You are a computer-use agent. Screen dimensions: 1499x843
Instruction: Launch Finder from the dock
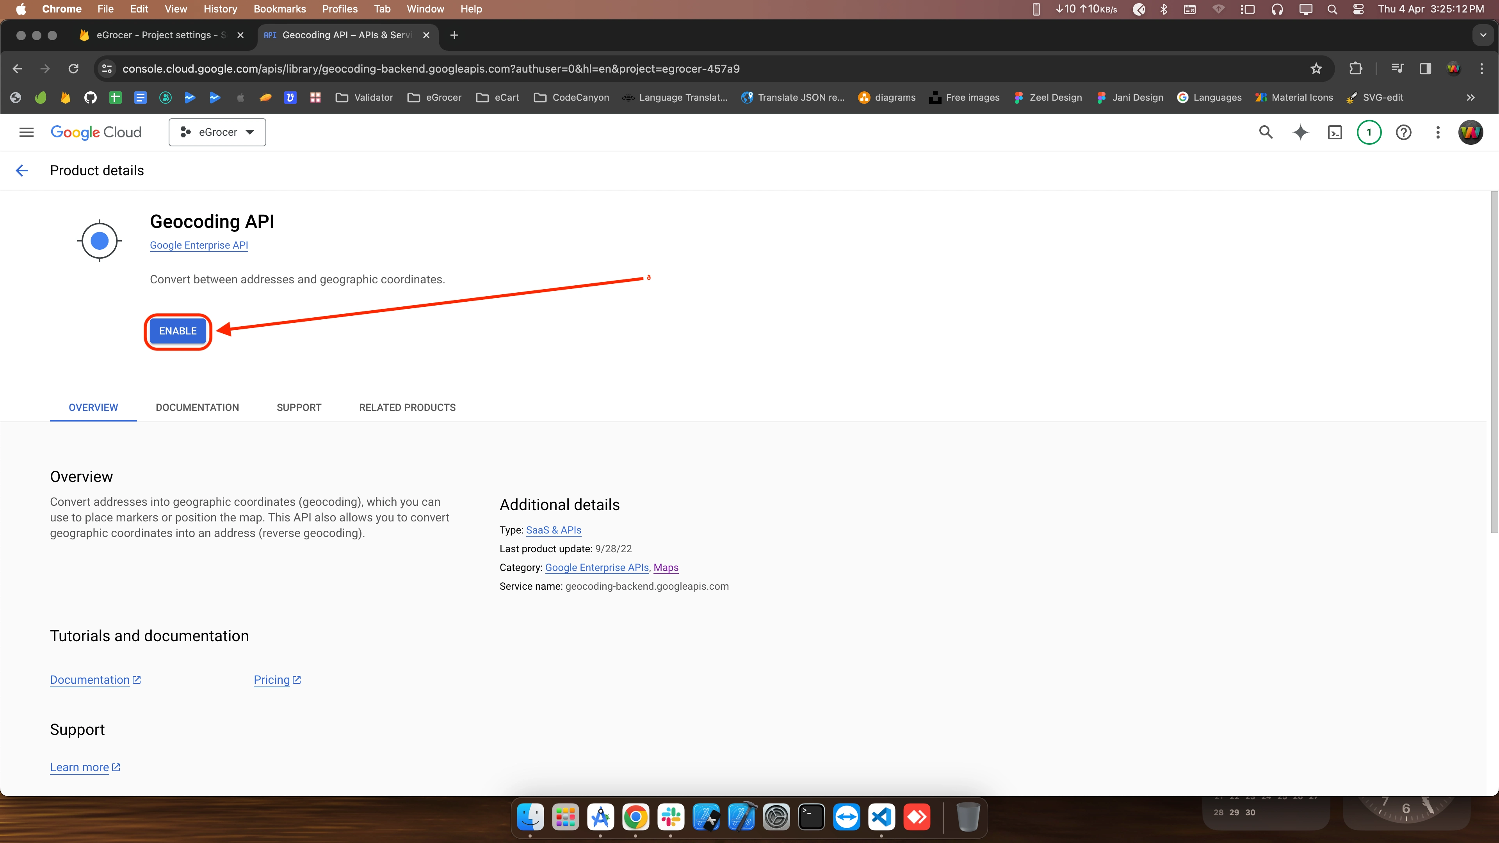tap(530, 817)
